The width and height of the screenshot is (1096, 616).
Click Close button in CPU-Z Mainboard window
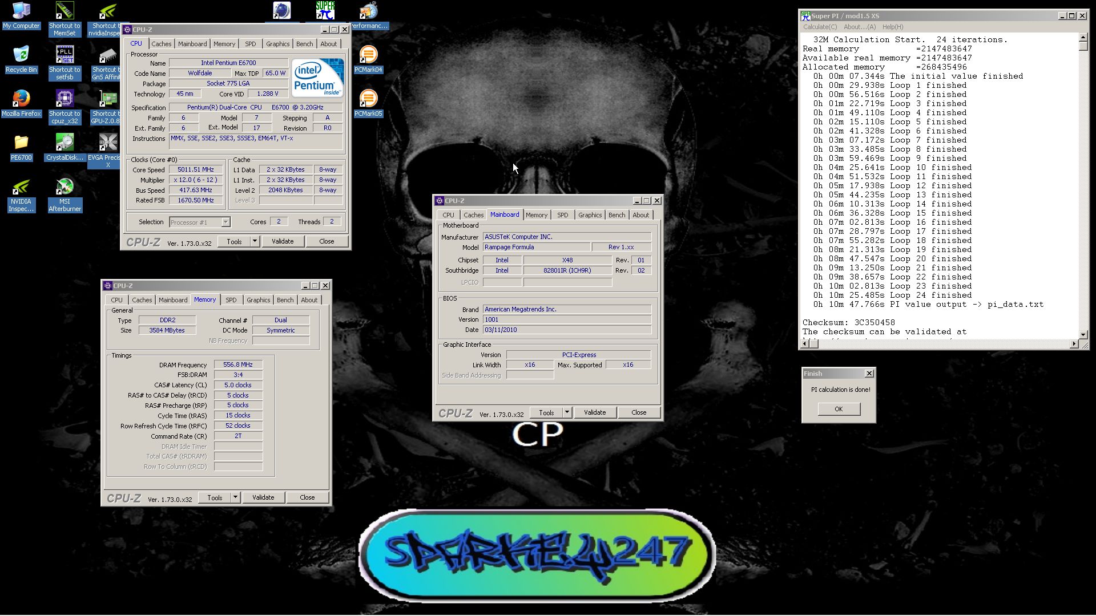pyautogui.click(x=639, y=412)
